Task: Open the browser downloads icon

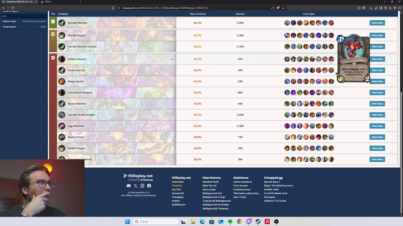Action: 371,8
